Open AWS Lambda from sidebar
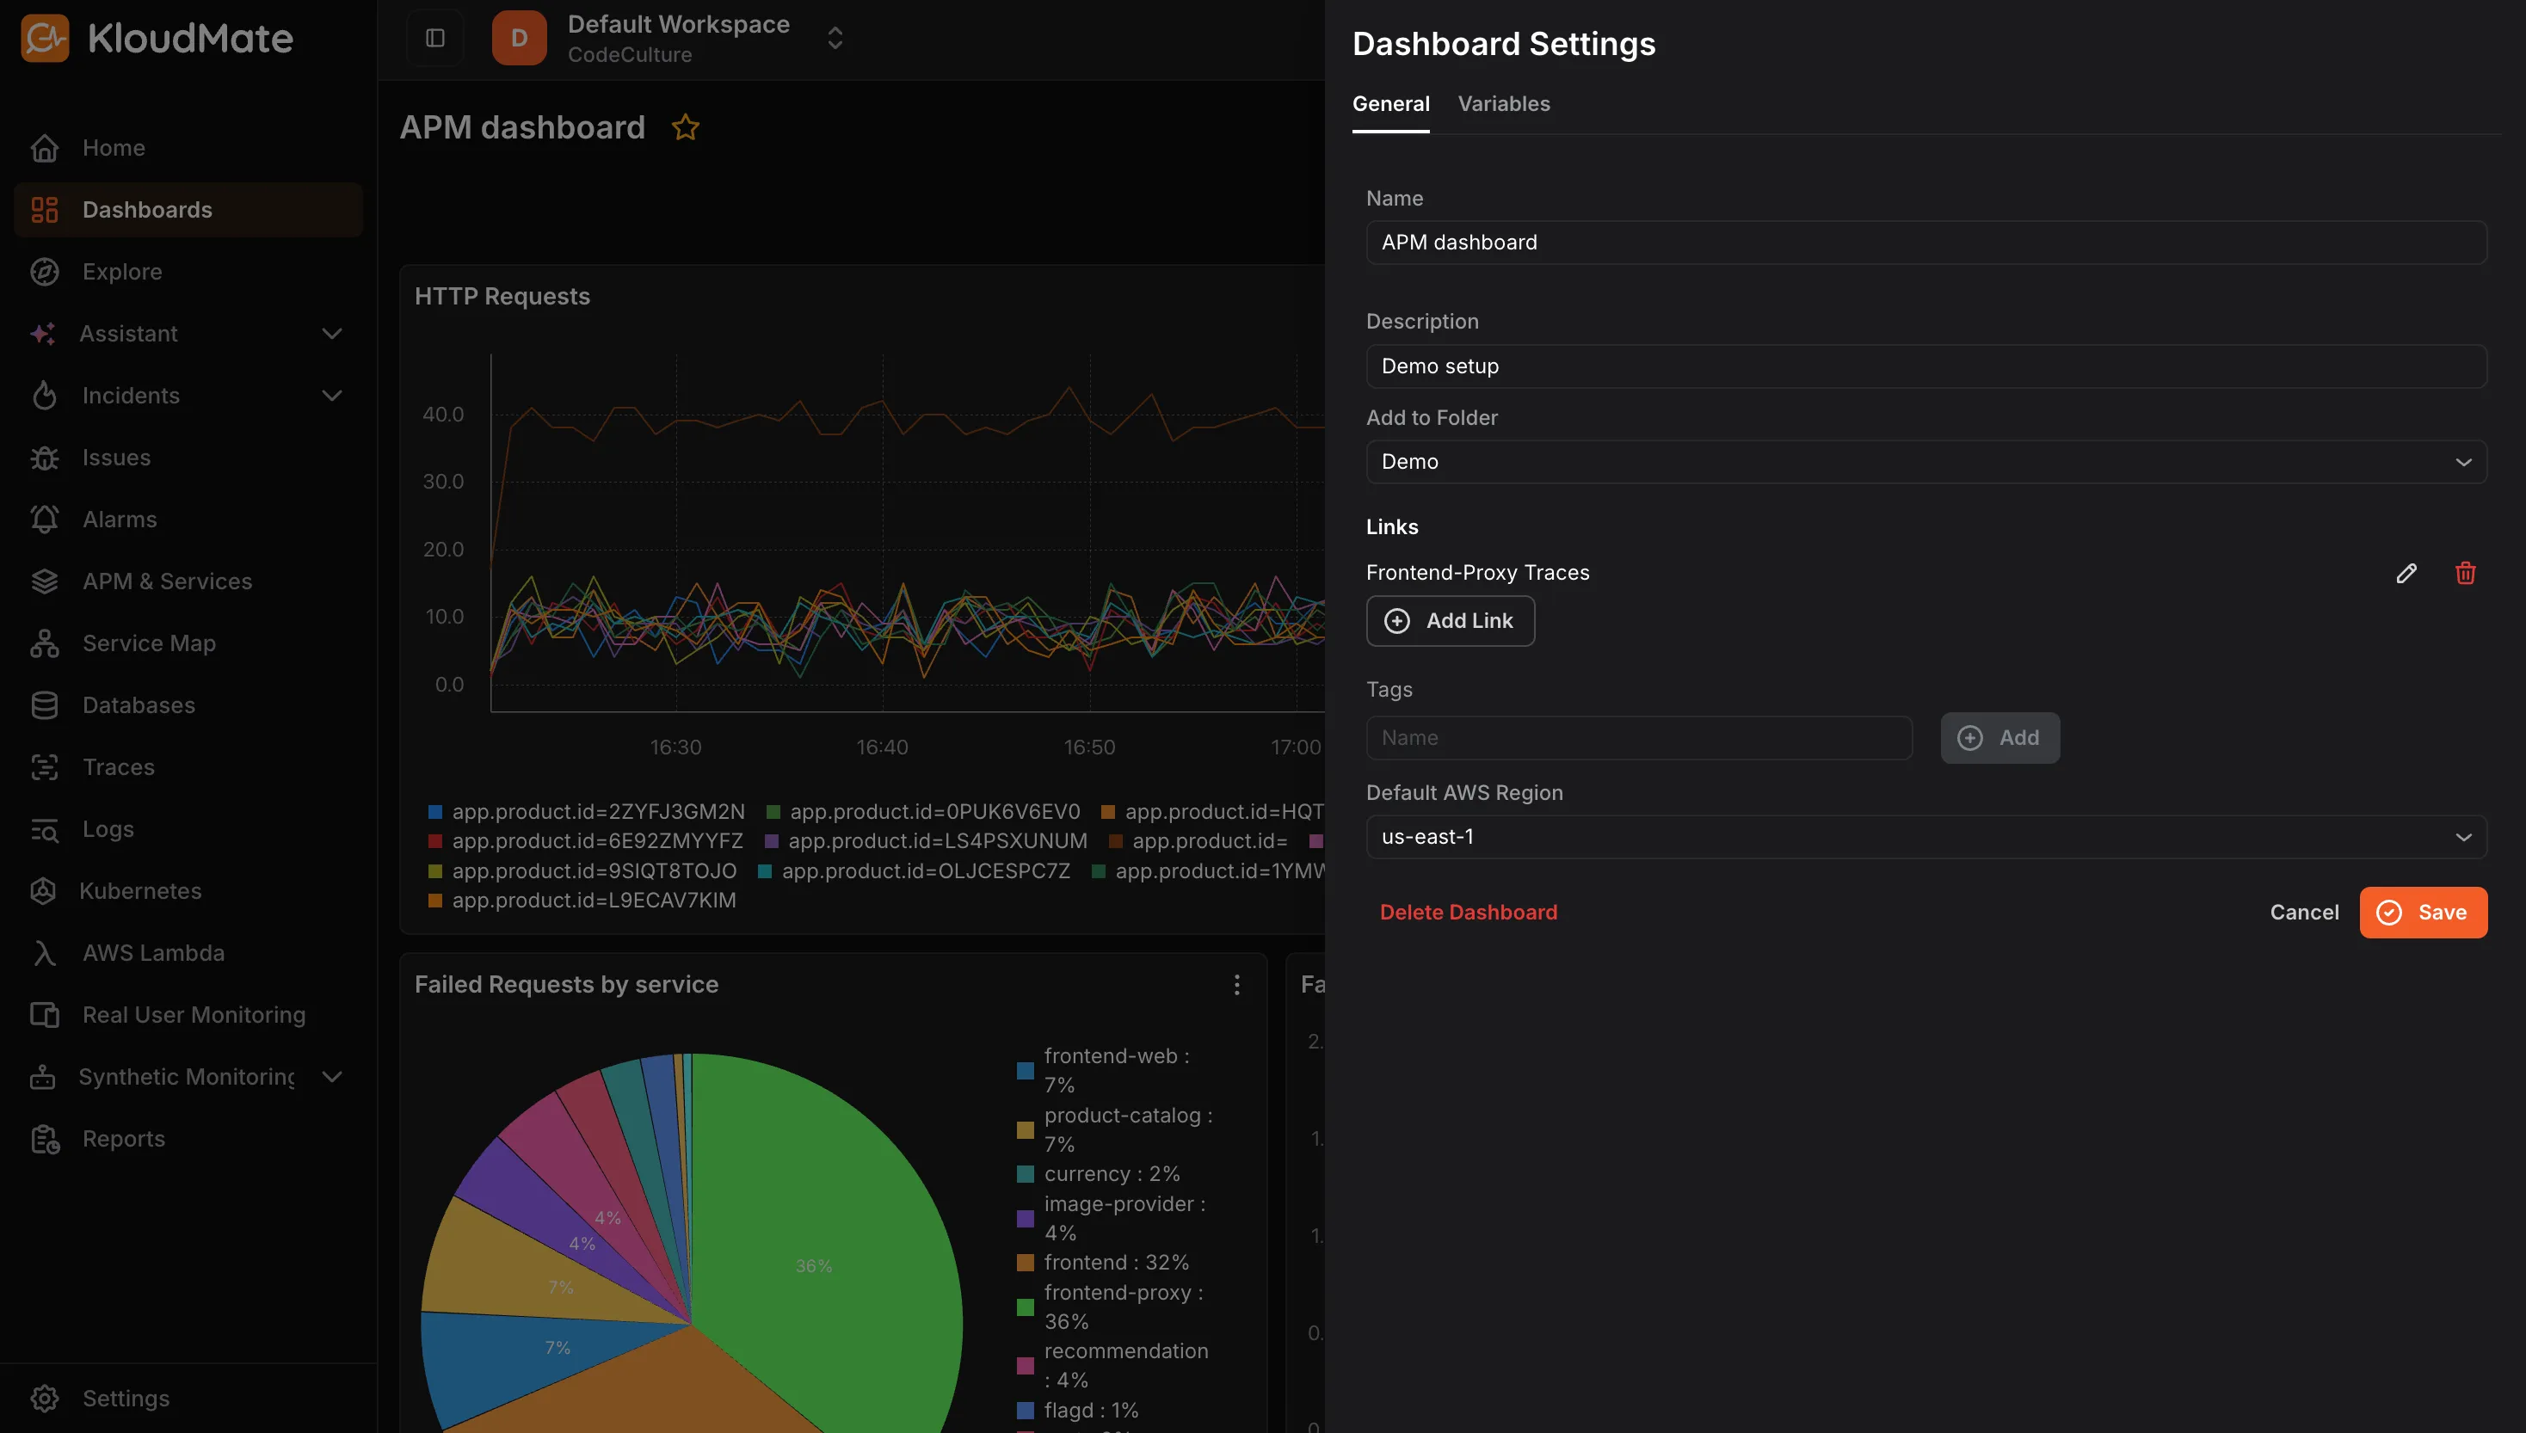The height and width of the screenshot is (1433, 2526). (x=189, y=953)
